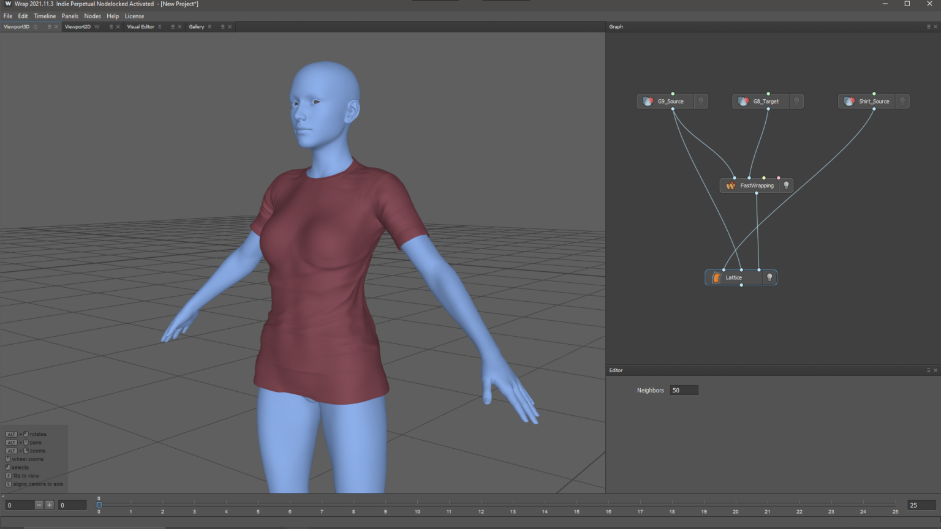Viewport: 941px width, 529px height.
Task: Edit the Neighbors value field
Action: [x=684, y=390]
